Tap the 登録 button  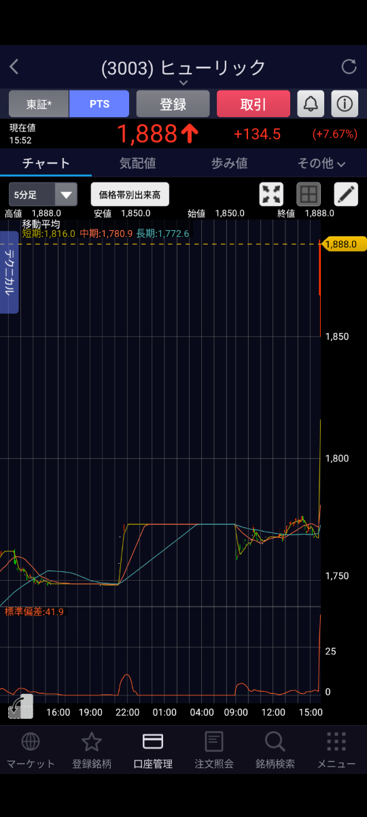(x=173, y=104)
